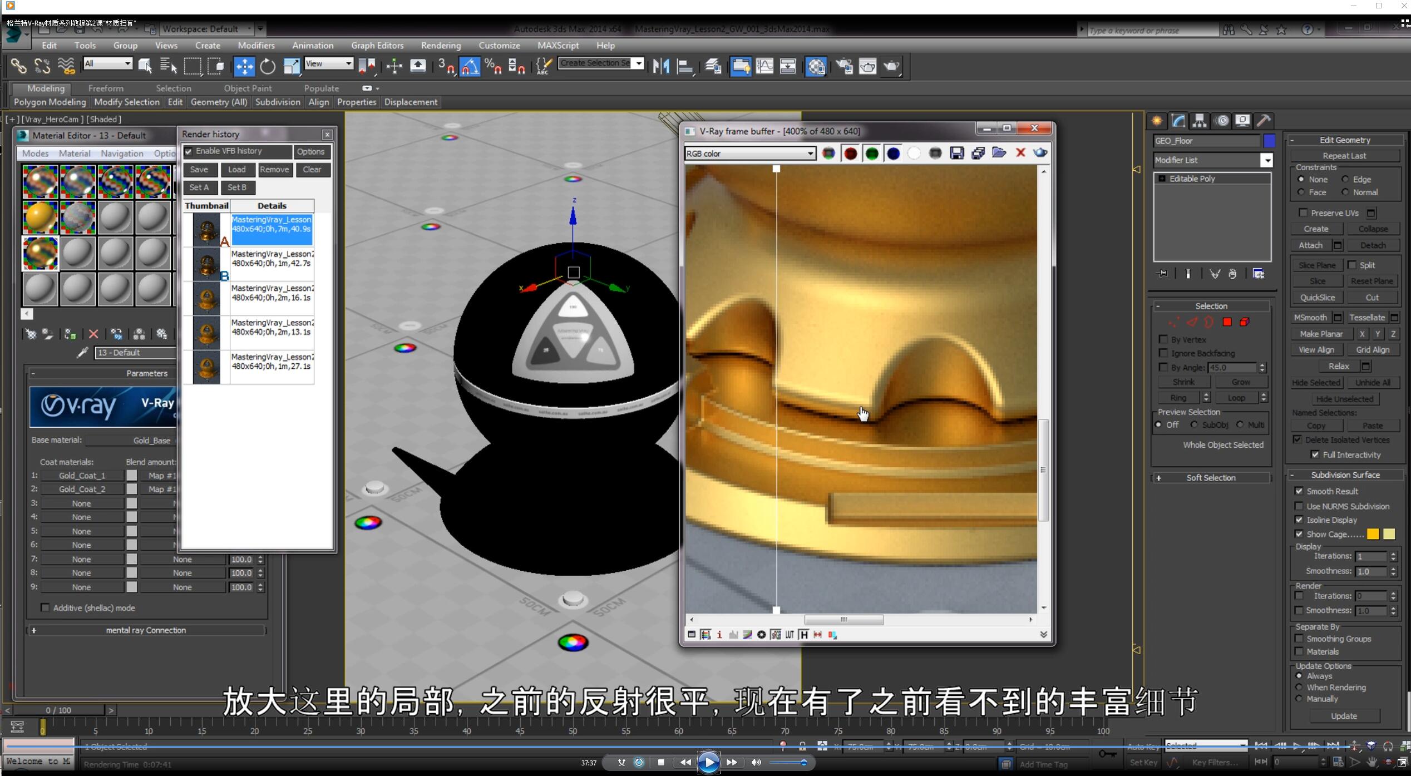Viewport: 1411px width, 776px height.
Task: Click the Bind to Space Warp icon
Action: (66, 66)
